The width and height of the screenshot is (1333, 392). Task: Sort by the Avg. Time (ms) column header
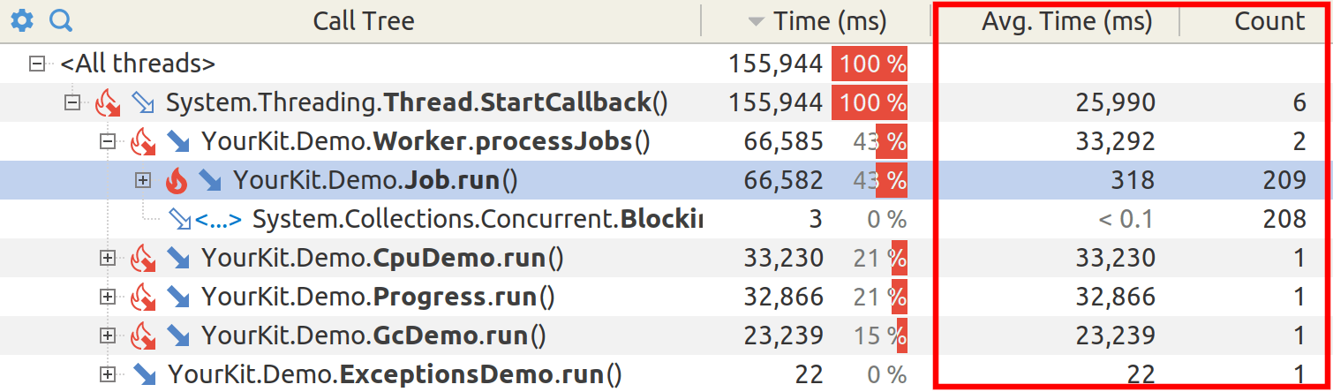click(x=1066, y=21)
